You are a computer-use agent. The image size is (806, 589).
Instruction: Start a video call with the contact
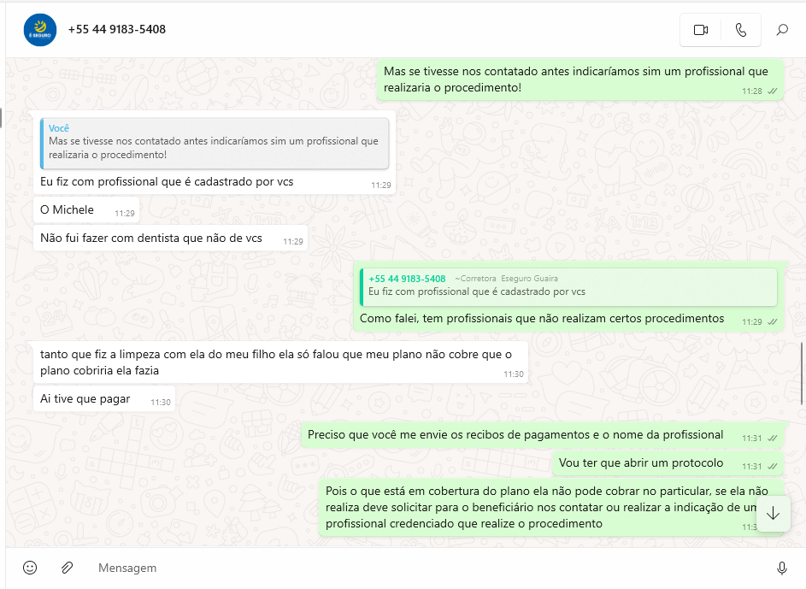(x=701, y=30)
